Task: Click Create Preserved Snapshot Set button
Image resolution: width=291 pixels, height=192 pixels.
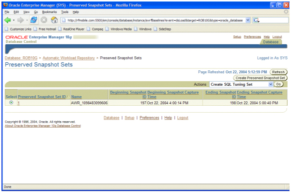Action: coord(260,78)
